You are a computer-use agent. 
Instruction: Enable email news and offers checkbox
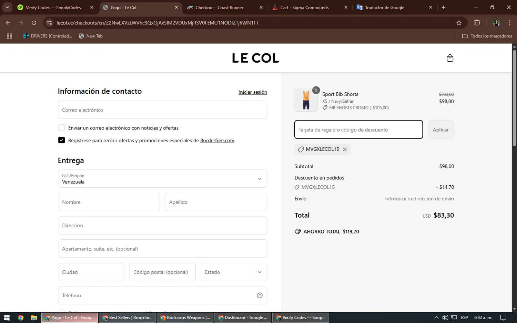(61, 128)
